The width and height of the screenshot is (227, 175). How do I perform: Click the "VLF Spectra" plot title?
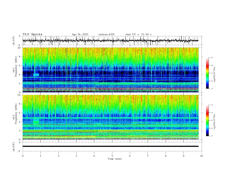(32, 34)
